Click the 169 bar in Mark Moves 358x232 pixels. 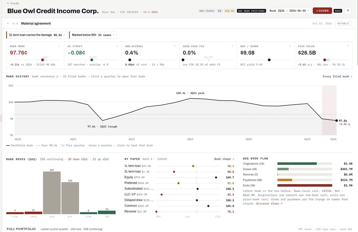pos(52,193)
